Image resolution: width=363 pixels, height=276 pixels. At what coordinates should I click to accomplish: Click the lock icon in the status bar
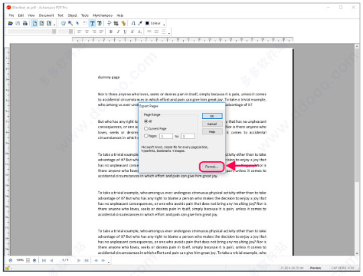pos(7,268)
